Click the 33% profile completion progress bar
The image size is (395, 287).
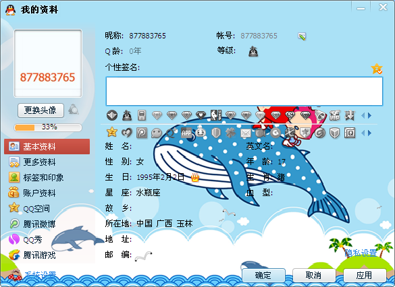(x=48, y=127)
